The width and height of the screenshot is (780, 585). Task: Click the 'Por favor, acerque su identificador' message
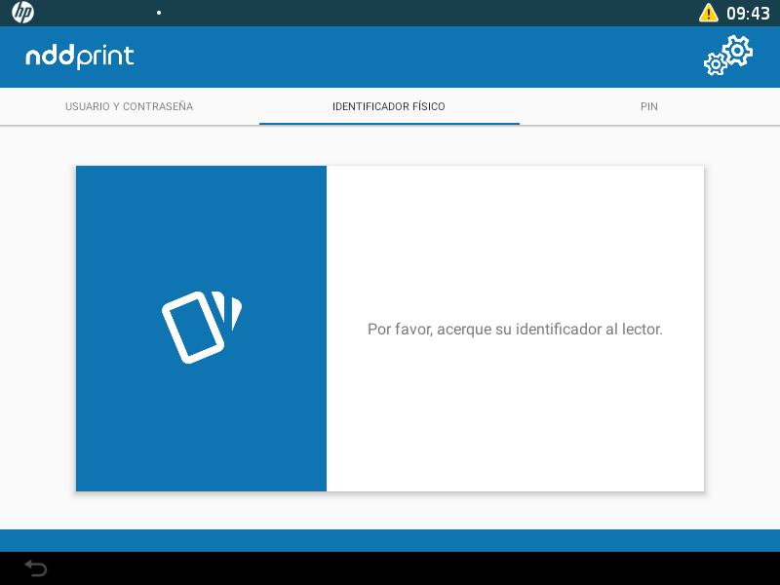pyautogui.click(x=515, y=330)
